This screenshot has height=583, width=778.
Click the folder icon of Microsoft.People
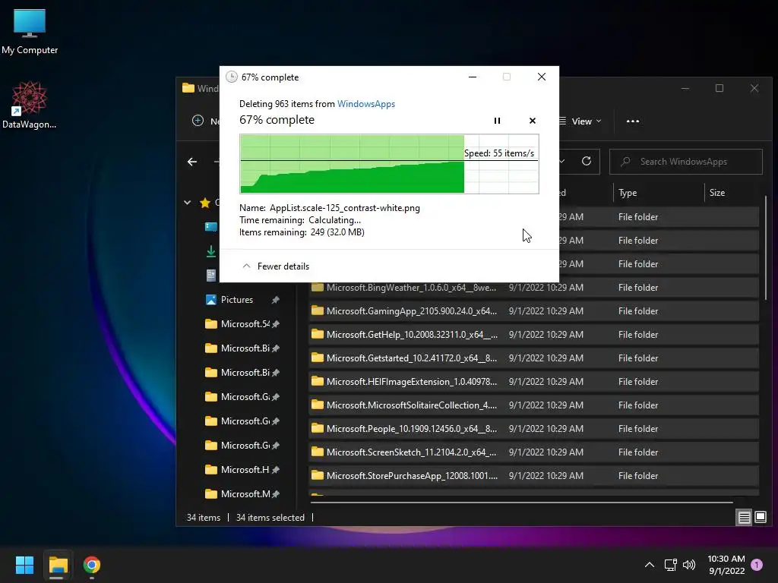pos(317,428)
